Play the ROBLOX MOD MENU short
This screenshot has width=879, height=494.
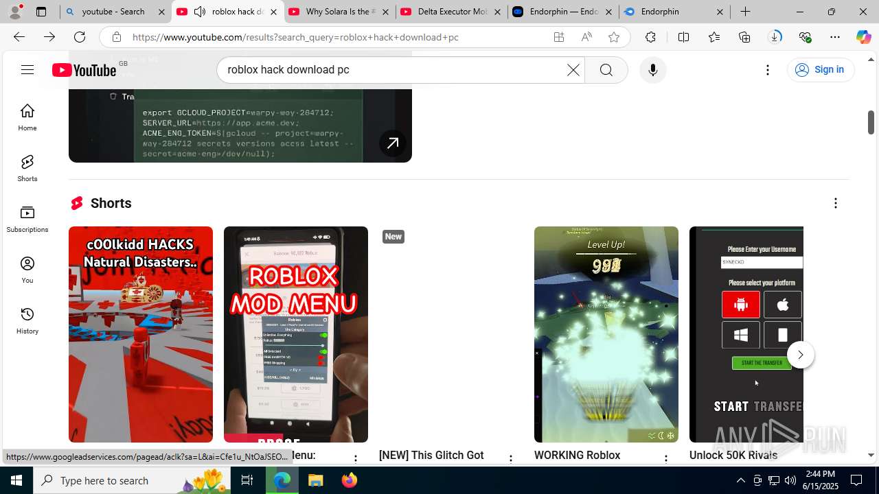(x=296, y=334)
